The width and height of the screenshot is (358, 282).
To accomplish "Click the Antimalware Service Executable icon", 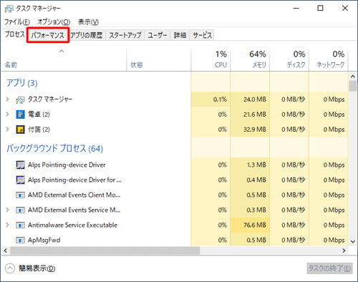I will pyautogui.click(x=20, y=225).
